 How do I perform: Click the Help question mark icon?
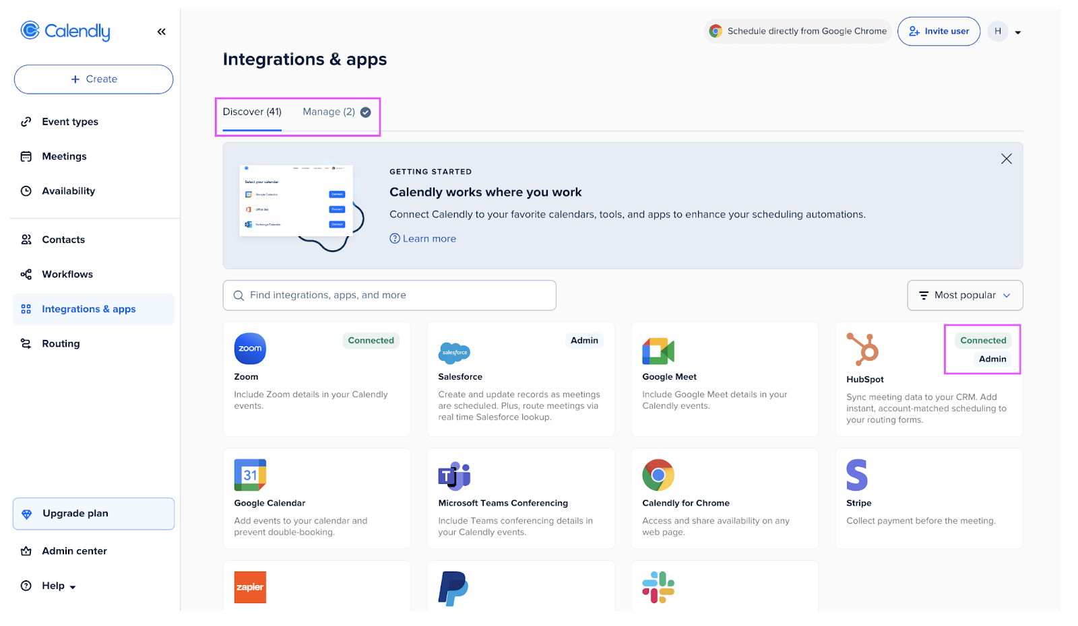[x=26, y=586]
